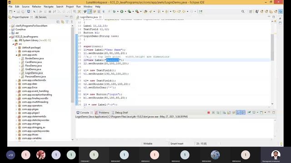Click the Open Console icon

tap(261, 113)
